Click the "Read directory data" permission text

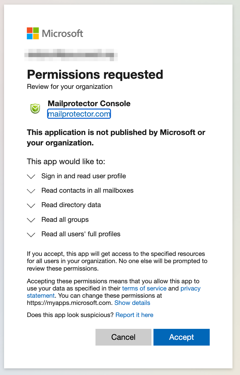(x=71, y=205)
